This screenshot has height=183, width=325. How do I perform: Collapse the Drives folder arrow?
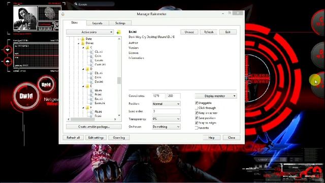[79, 43]
